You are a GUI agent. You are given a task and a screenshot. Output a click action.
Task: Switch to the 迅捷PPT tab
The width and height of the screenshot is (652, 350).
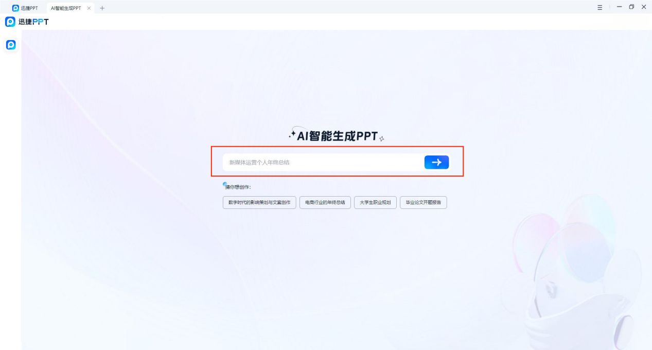tap(25, 8)
